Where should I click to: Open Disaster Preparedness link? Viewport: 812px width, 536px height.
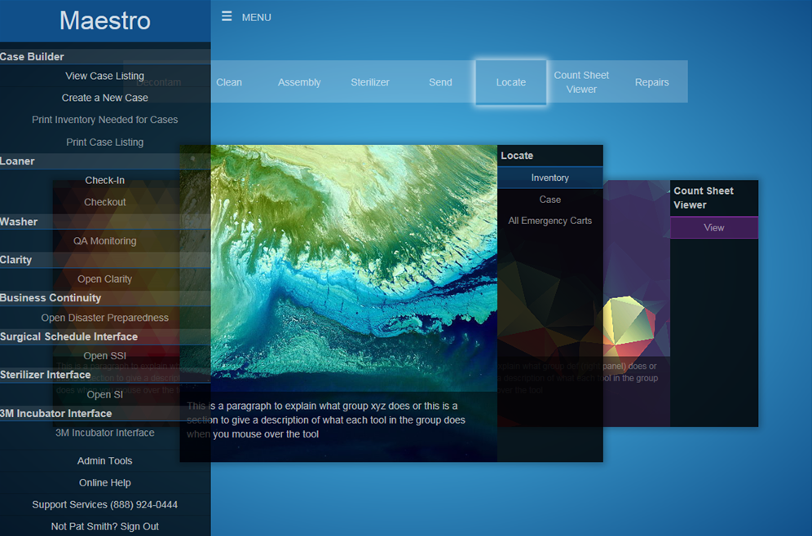coord(104,318)
